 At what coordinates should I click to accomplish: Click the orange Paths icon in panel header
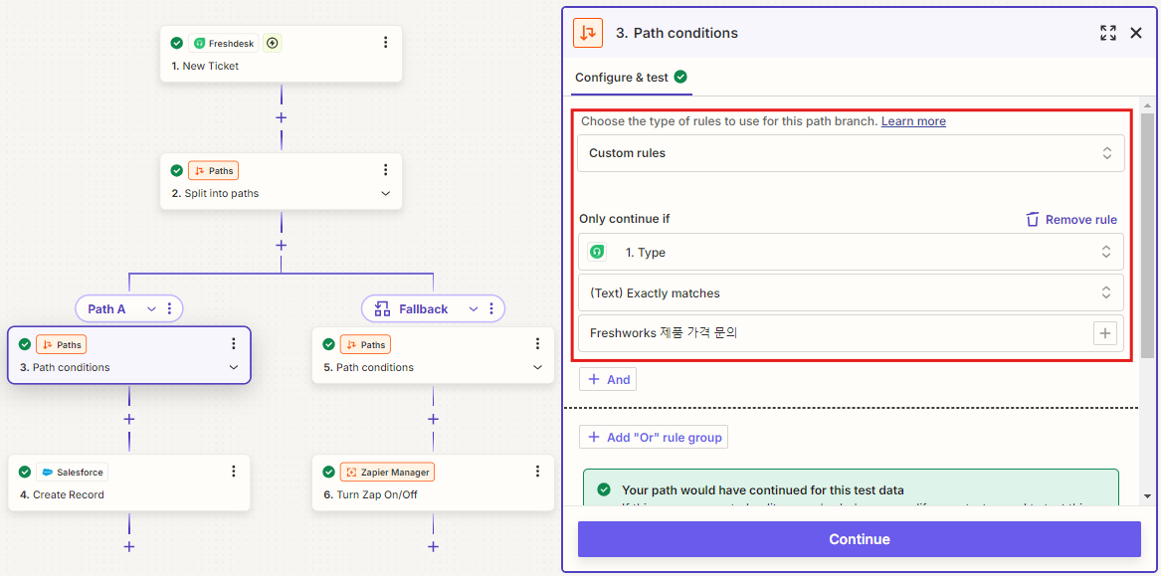[588, 33]
